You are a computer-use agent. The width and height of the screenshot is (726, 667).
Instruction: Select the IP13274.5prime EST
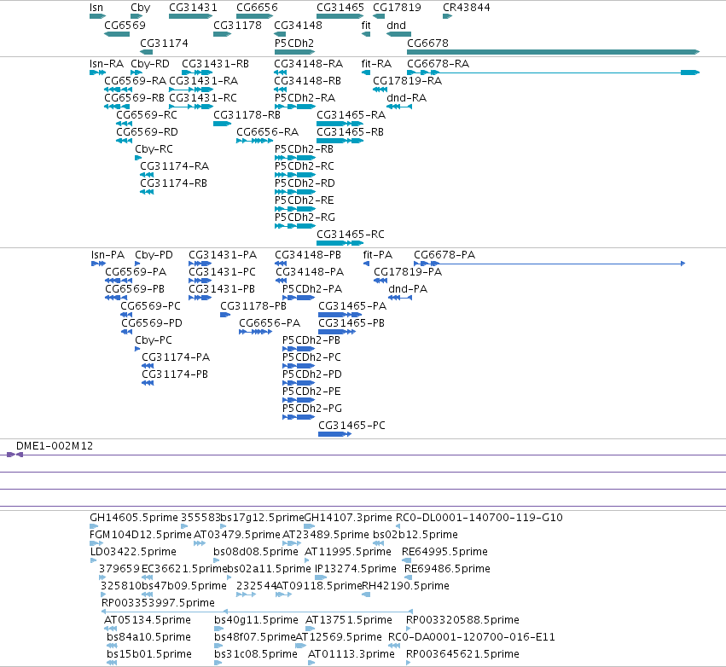[321, 577]
